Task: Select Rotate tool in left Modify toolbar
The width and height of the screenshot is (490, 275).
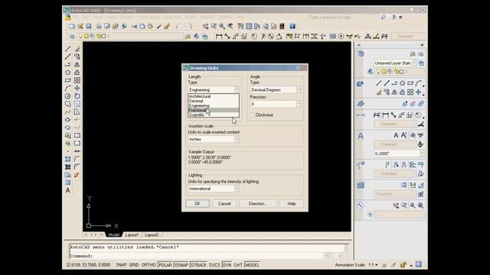Action: point(77,96)
